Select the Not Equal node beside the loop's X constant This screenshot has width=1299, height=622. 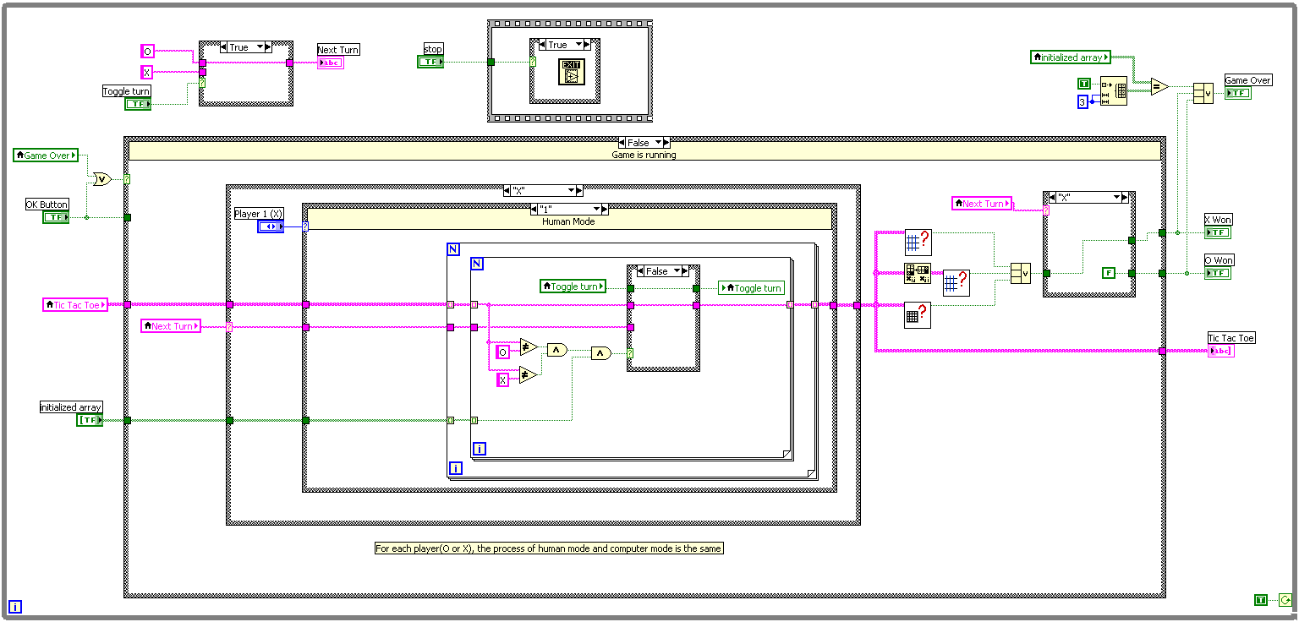tap(529, 375)
